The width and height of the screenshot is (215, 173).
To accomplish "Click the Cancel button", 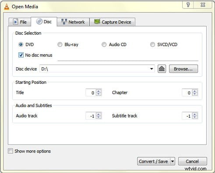I will tap(192, 161).
